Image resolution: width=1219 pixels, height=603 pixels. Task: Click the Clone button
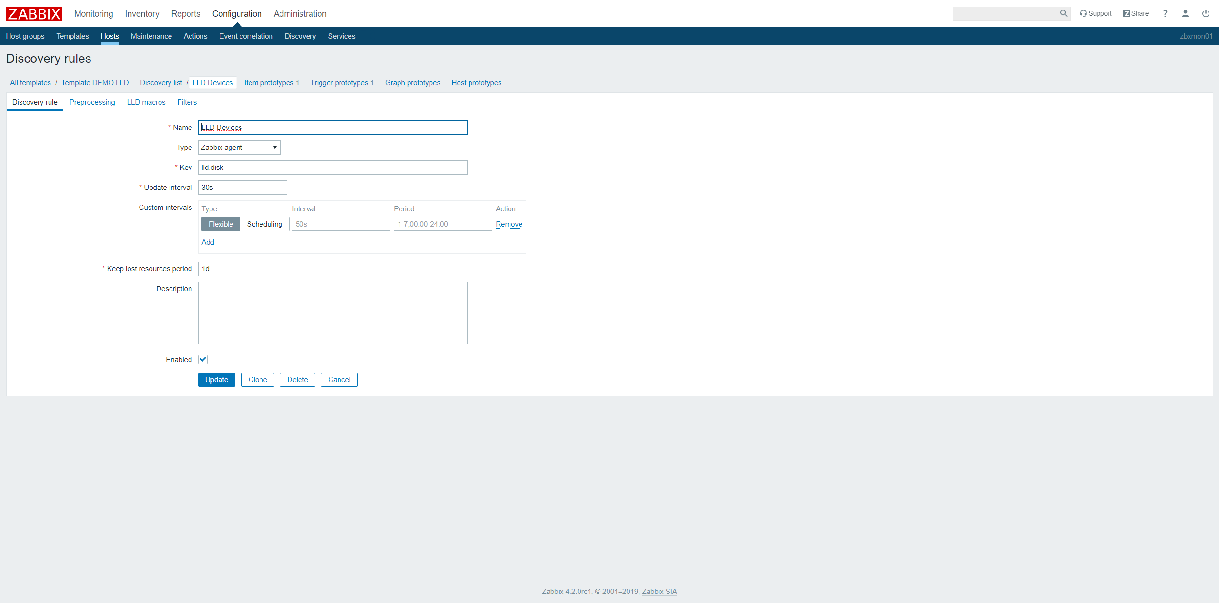(x=258, y=380)
